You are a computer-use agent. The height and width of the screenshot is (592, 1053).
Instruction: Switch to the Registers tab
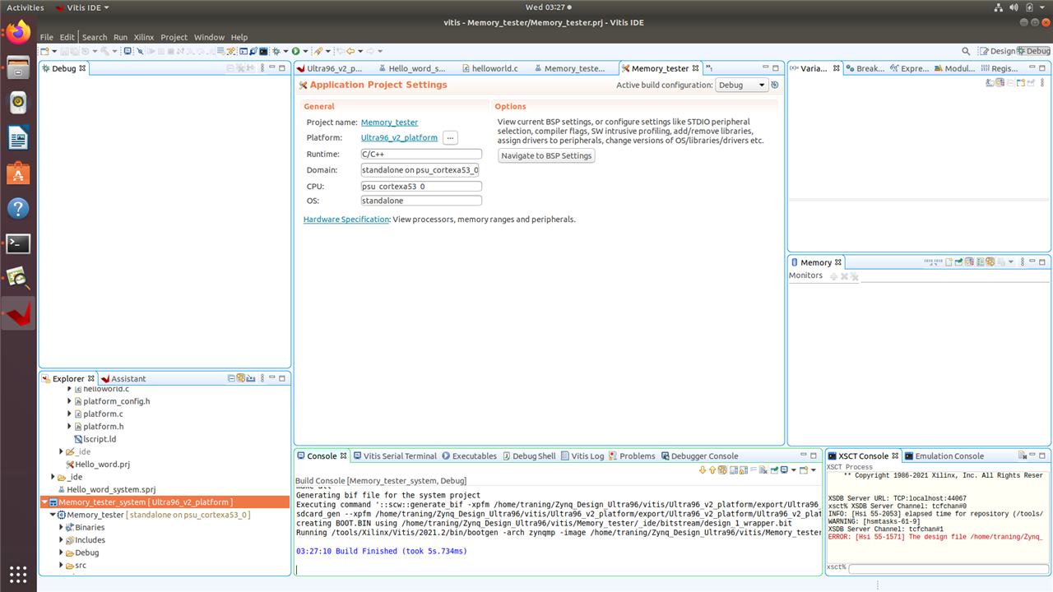click(x=999, y=68)
